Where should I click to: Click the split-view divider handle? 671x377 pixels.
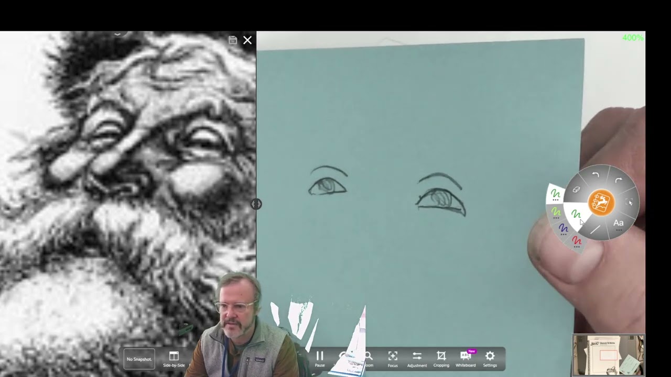pyautogui.click(x=256, y=204)
